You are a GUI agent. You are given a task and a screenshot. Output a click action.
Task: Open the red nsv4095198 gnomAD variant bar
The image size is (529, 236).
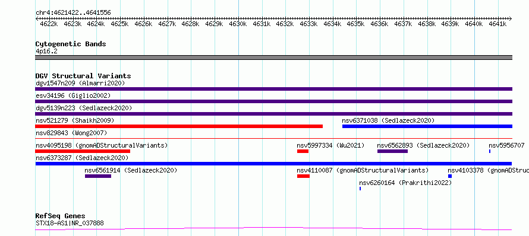point(83,151)
